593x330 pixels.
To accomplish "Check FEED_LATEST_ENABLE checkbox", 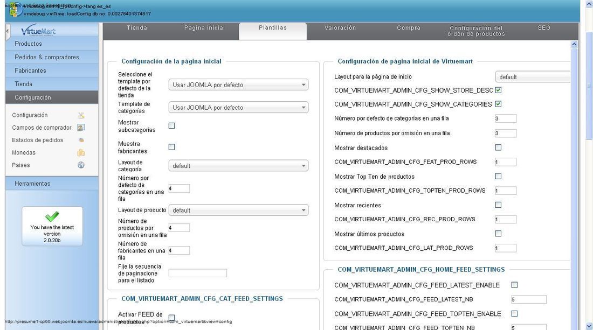I will tap(514, 285).
